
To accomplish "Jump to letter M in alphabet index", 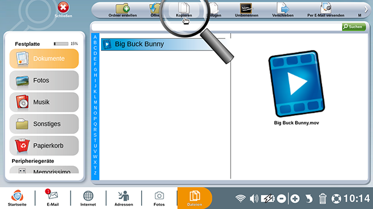I will 95,102.
